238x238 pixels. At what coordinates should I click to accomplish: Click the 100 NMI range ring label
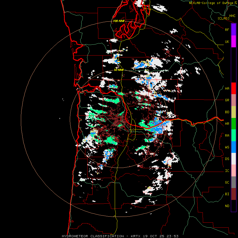coord(119,21)
